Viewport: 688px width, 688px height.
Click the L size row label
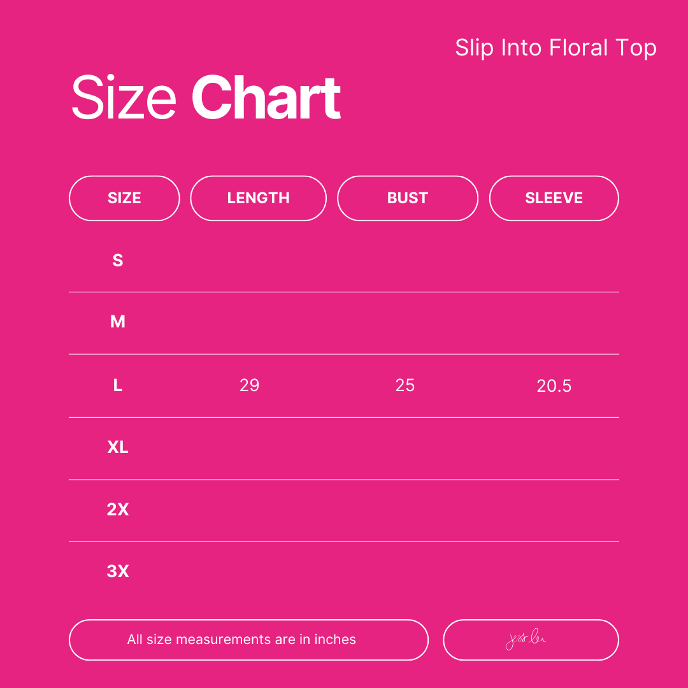118,385
